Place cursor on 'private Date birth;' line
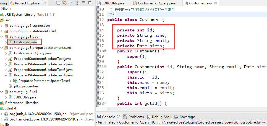The image size is (267, 126). coord(140,46)
